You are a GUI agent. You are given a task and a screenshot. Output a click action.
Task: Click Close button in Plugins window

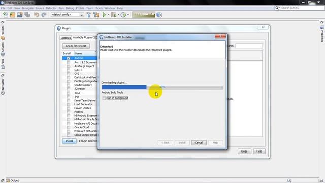point(244,151)
